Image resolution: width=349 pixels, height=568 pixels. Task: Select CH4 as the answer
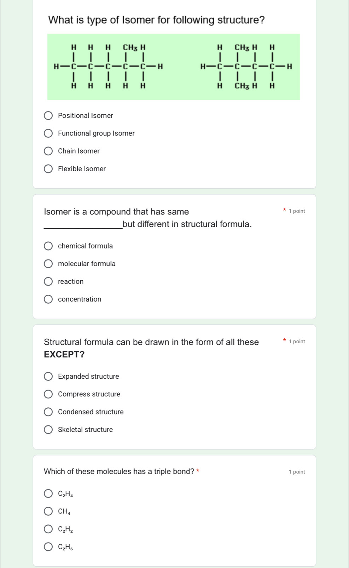(48, 511)
